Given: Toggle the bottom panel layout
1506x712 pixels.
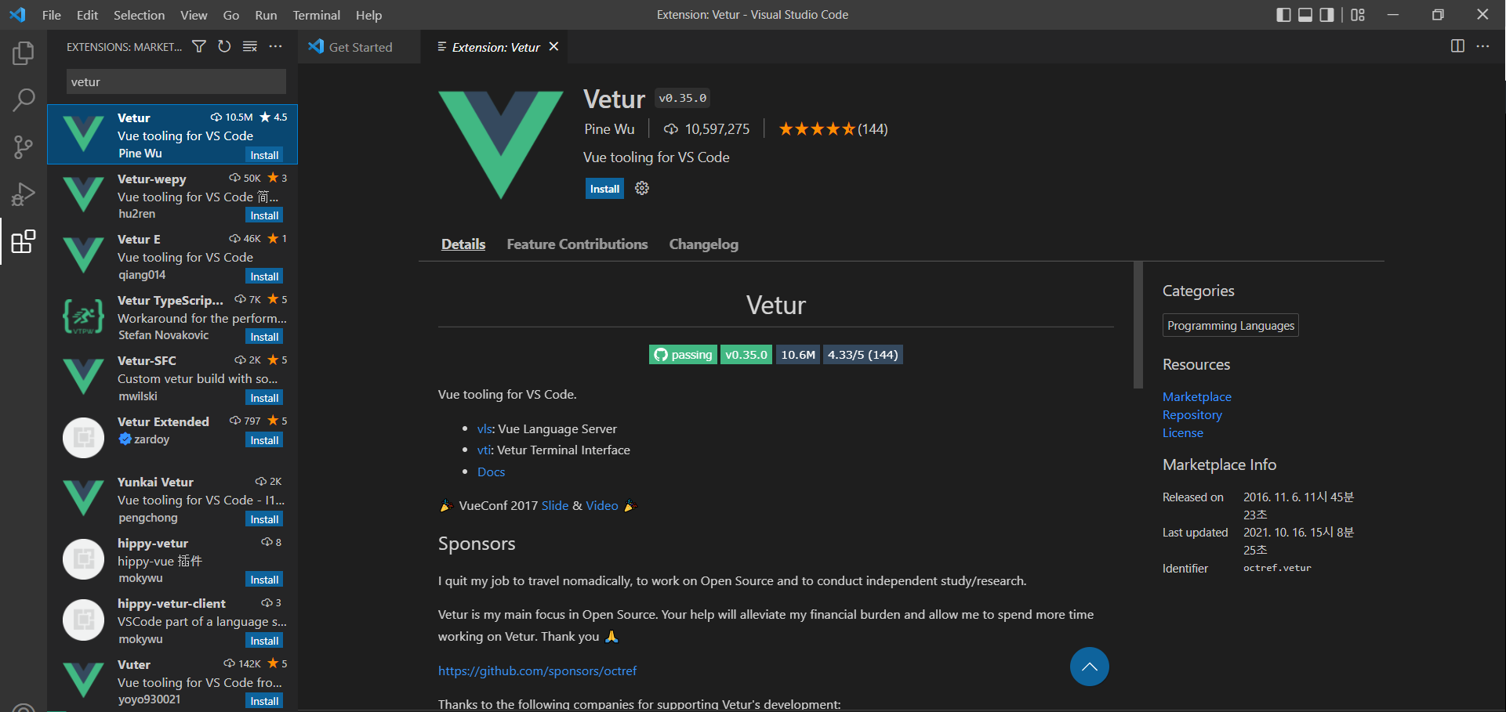Looking at the screenshot, I should (1305, 15).
